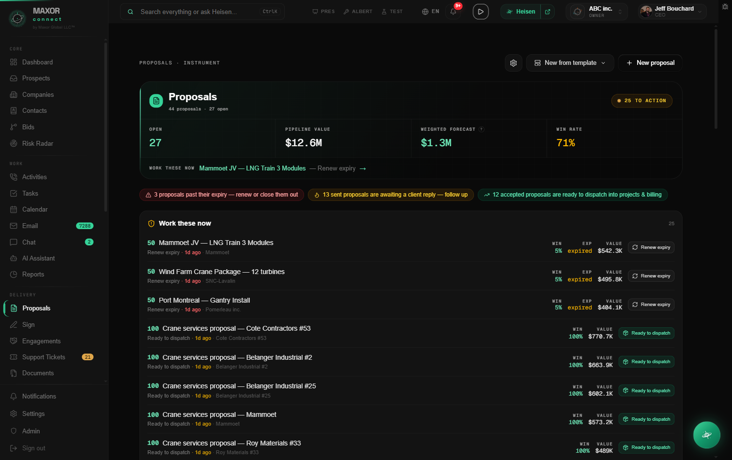
Task: Click the weighted forecast help icon
Action: [x=481, y=129]
